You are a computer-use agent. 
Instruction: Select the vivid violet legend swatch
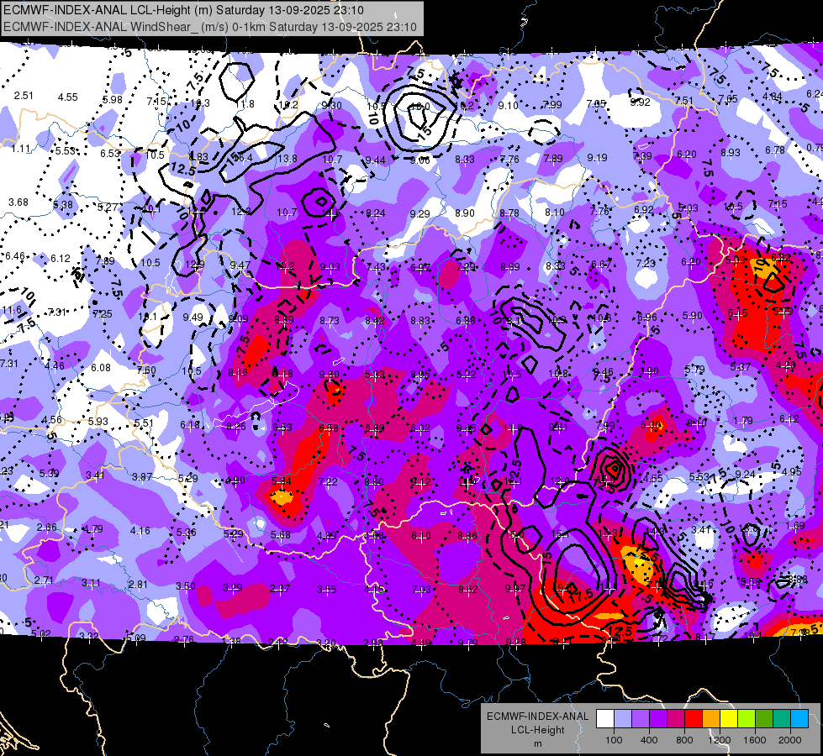[658, 719]
